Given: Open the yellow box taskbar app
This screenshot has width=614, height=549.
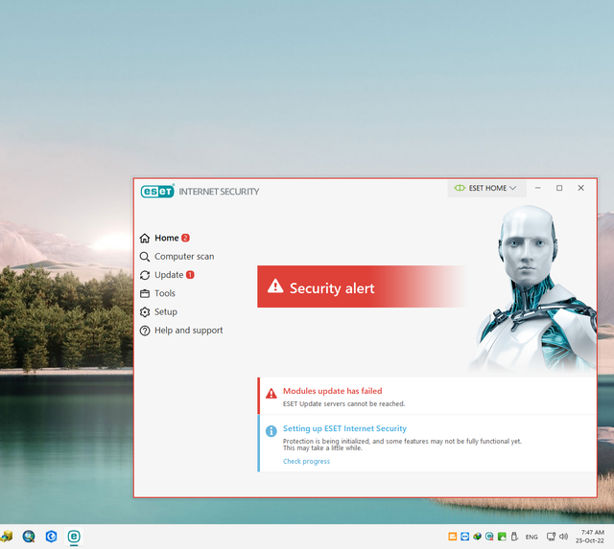Looking at the screenshot, I should 7,537.
